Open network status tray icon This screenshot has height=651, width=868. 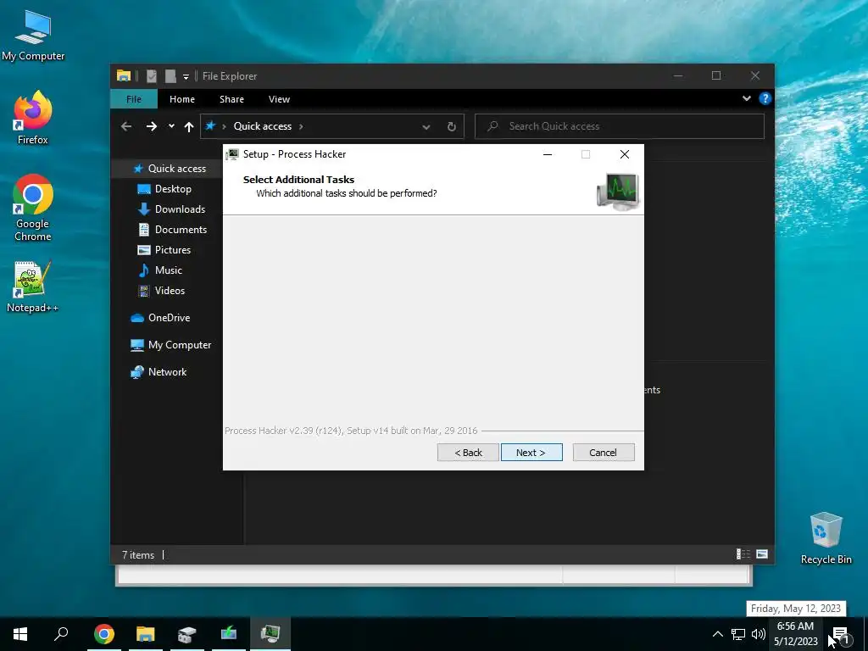click(x=738, y=634)
